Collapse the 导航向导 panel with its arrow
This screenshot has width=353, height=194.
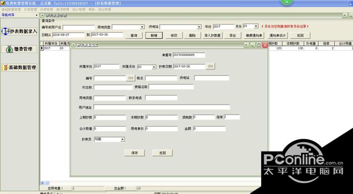(x=37, y=15)
